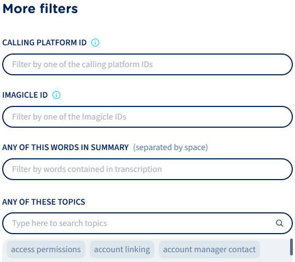
Task: Click the Calling Platform ID info icon
Action: 95,43
